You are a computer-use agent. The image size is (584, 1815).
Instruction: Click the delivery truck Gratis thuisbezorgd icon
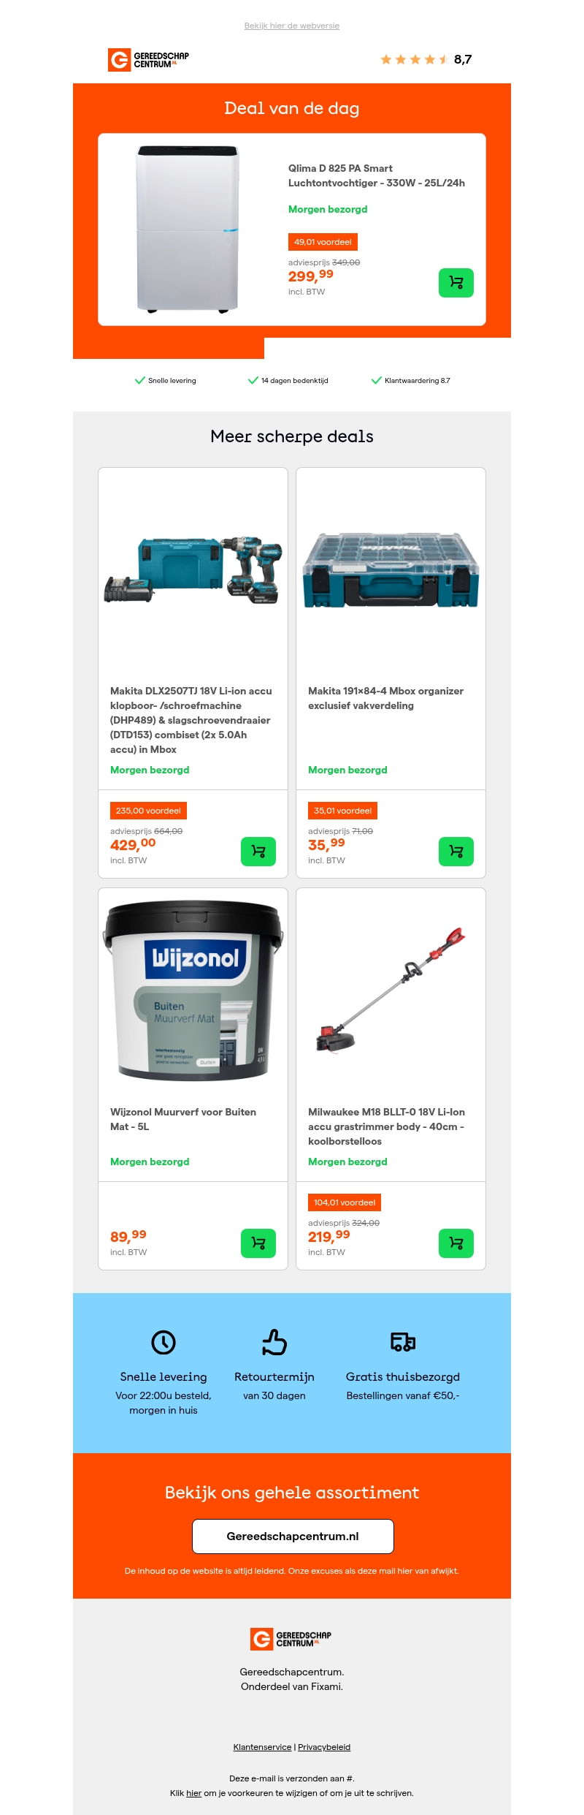403,1342
